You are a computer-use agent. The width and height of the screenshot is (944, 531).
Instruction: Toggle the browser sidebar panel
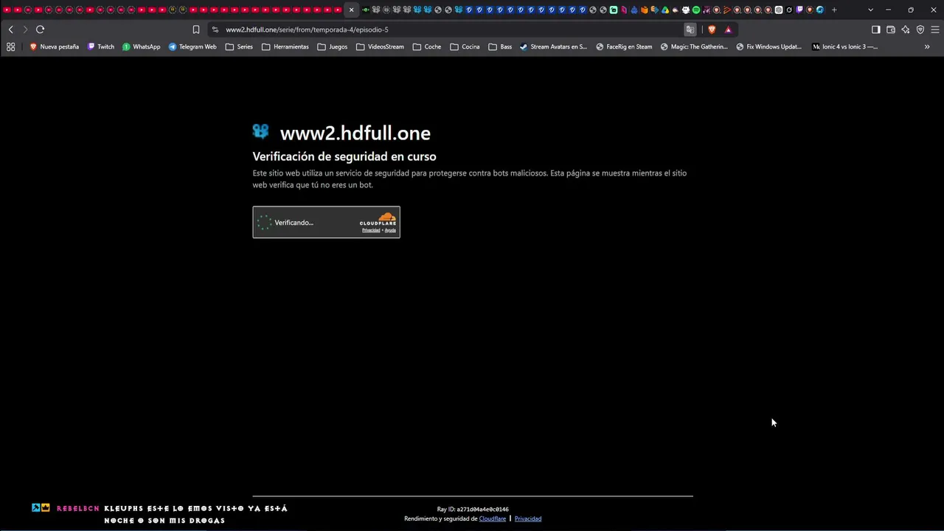coord(875,29)
